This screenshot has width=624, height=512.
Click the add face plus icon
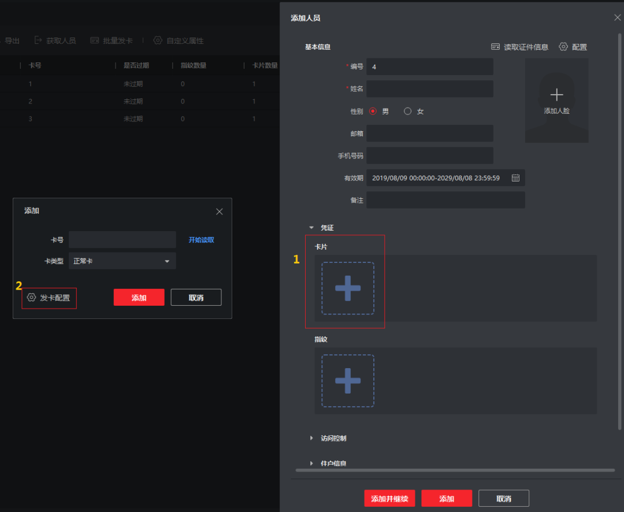tap(556, 95)
